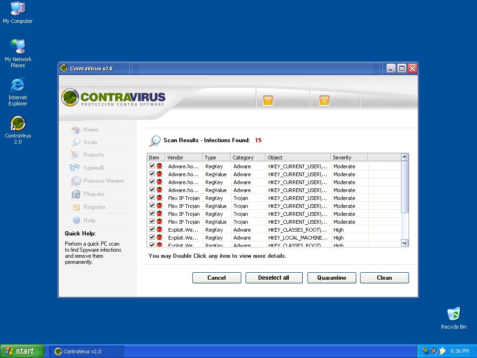Image resolution: width=477 pixels, height=358 pixels.
Task: Uncheck the first Adware.ho RegKey row checkbox
Action: click(152, 166)
